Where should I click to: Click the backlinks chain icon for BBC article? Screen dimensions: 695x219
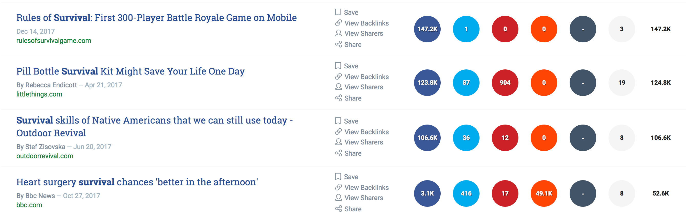coord(338,187)
